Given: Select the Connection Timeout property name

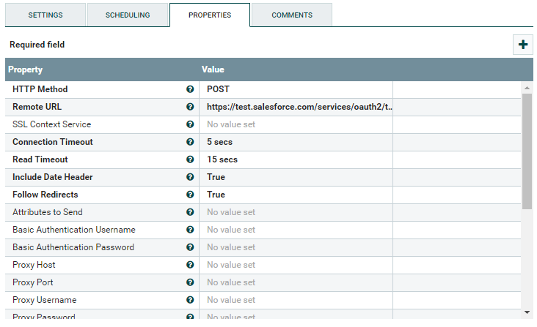Looking at the screenshot, I should pos(53,142).
